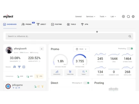Image resolution: width=139 pixels, height=104 pixels.
Task: Click the Posting module plus-square icon
Action: pyautogui.click(x=24, y=67)
